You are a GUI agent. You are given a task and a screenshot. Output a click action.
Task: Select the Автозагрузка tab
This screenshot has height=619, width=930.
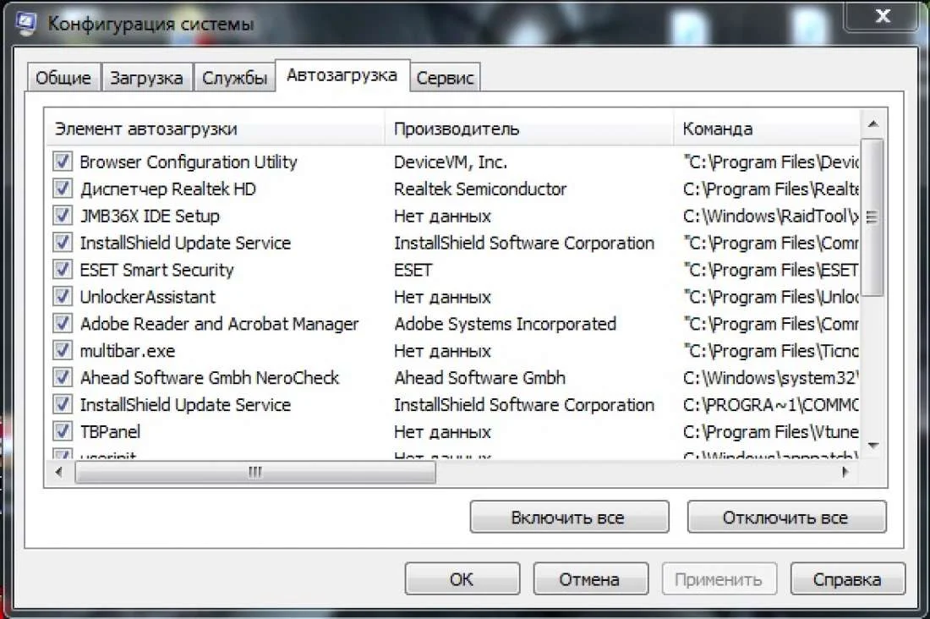pos(342,75)
